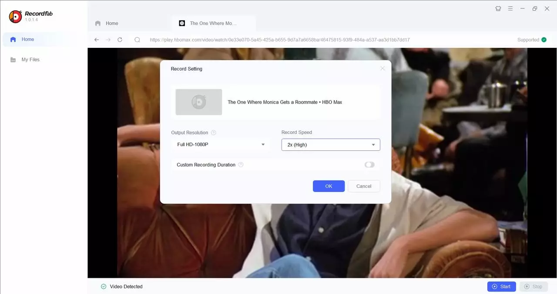557x294 pixels.
Task: Click the browser back arrow
Action: [97, 40]
